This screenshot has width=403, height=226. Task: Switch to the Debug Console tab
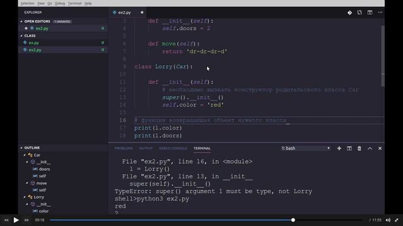click(x=173, y=148)
